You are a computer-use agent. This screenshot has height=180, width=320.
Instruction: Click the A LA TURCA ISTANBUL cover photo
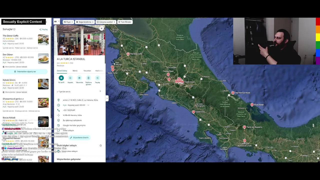[79, 40]
